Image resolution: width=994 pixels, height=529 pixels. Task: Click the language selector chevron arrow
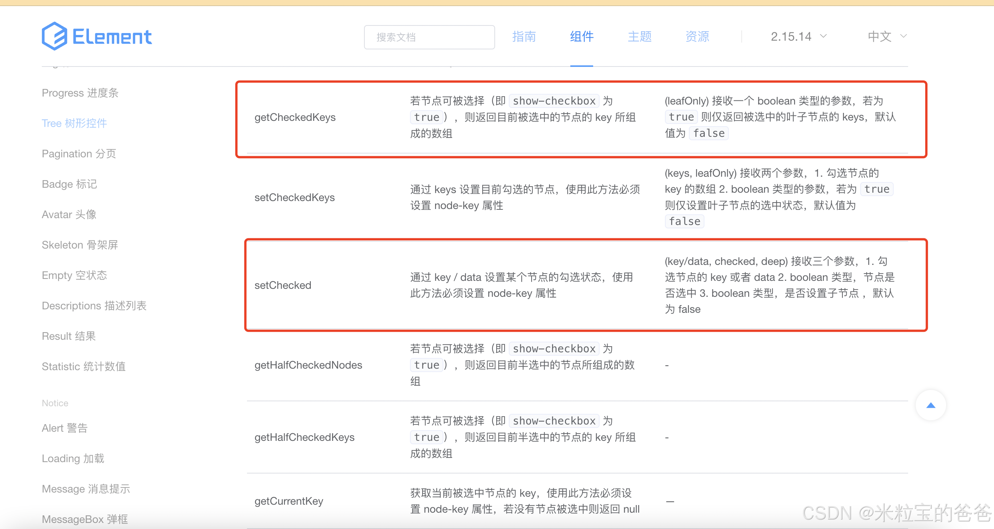point(903,36)
